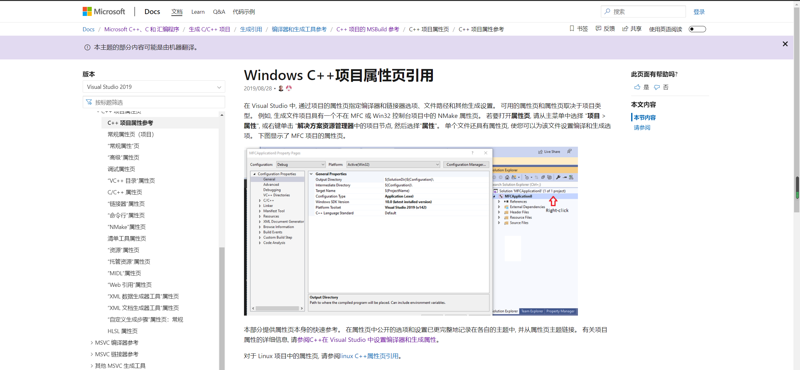Viewport: 800px width, 370px height.
Task: Open the Visual Studio 2019 version dropdown
Action: [154, 87]
